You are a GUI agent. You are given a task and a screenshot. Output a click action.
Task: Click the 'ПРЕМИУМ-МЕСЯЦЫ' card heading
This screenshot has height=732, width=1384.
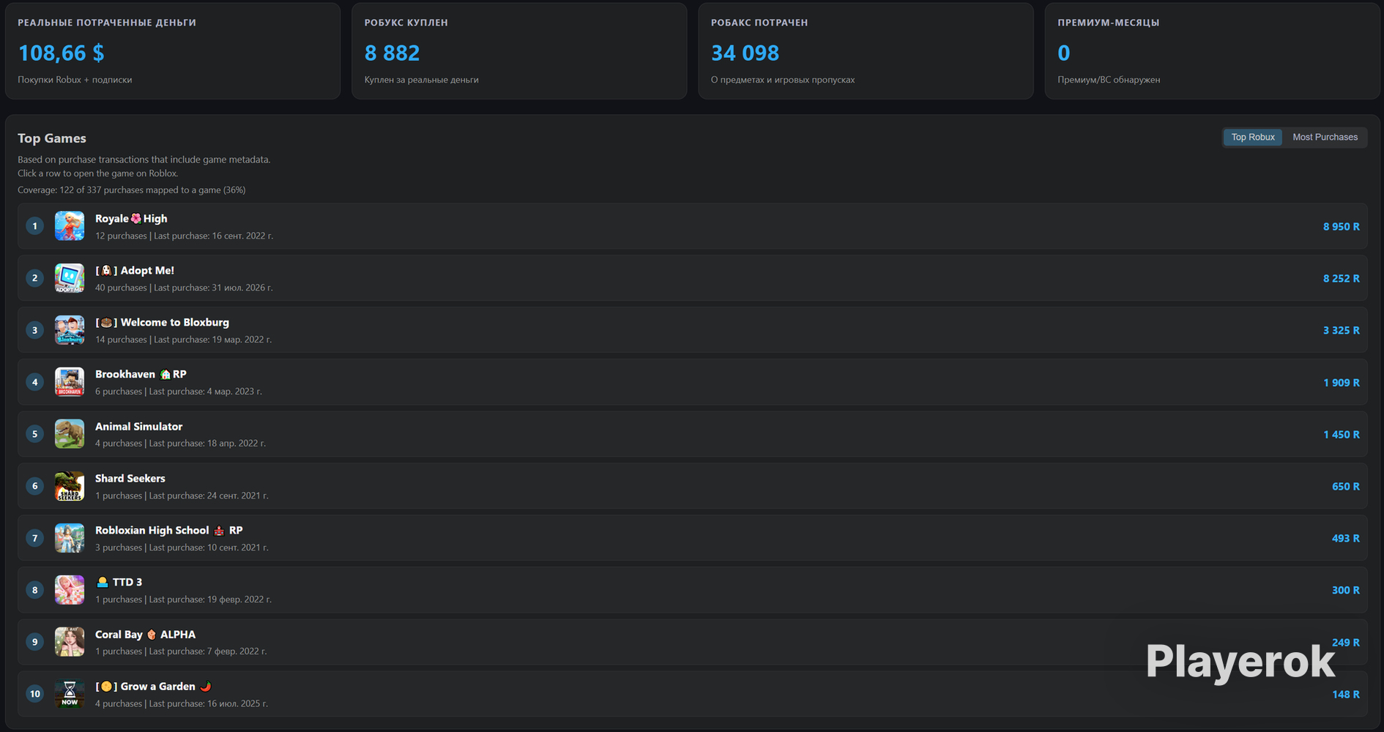click(1109, 23)
